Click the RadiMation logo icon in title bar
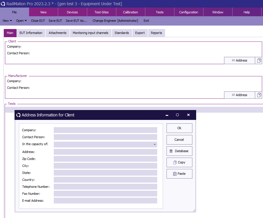The width and height of the screenshot is (263, 218). tap(3, 4)
